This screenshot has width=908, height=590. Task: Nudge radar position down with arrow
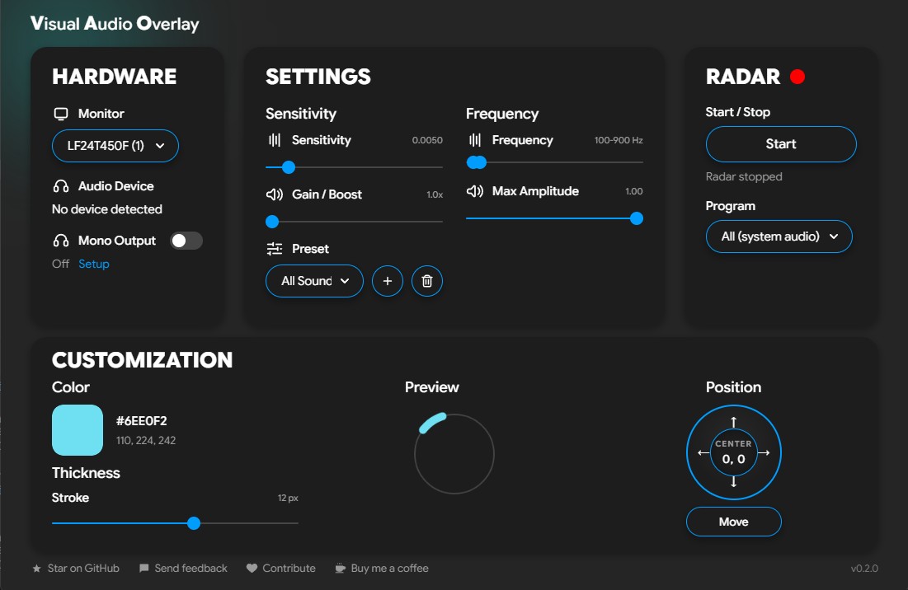tap(734, 481)
